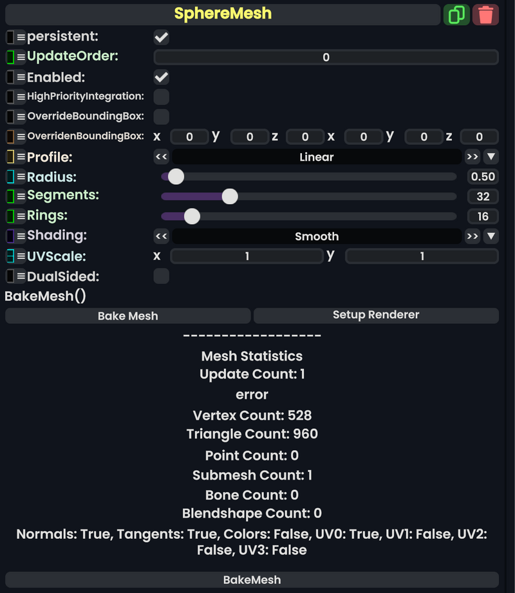Uncheck the persistent checkbox
This screenshot has width=515, height=593.
160,37
